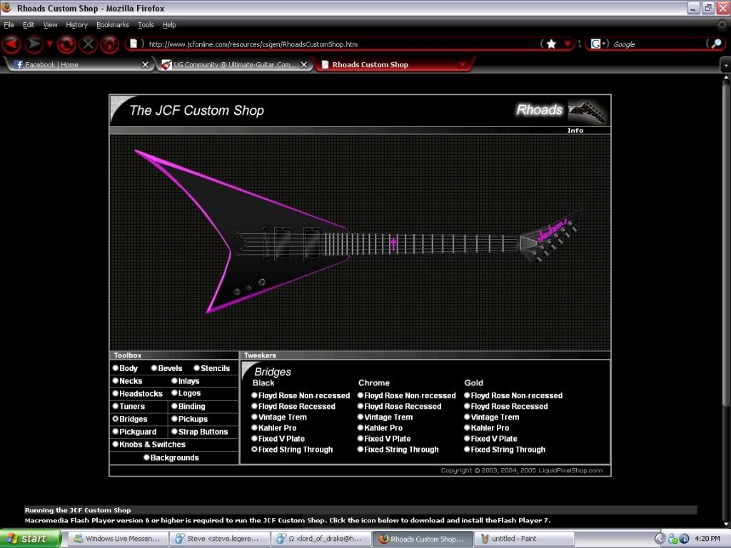Viewport: 731px width, 548px height.
Task: Open the search engine selector dropdown
Action: (x=599, y=44)
